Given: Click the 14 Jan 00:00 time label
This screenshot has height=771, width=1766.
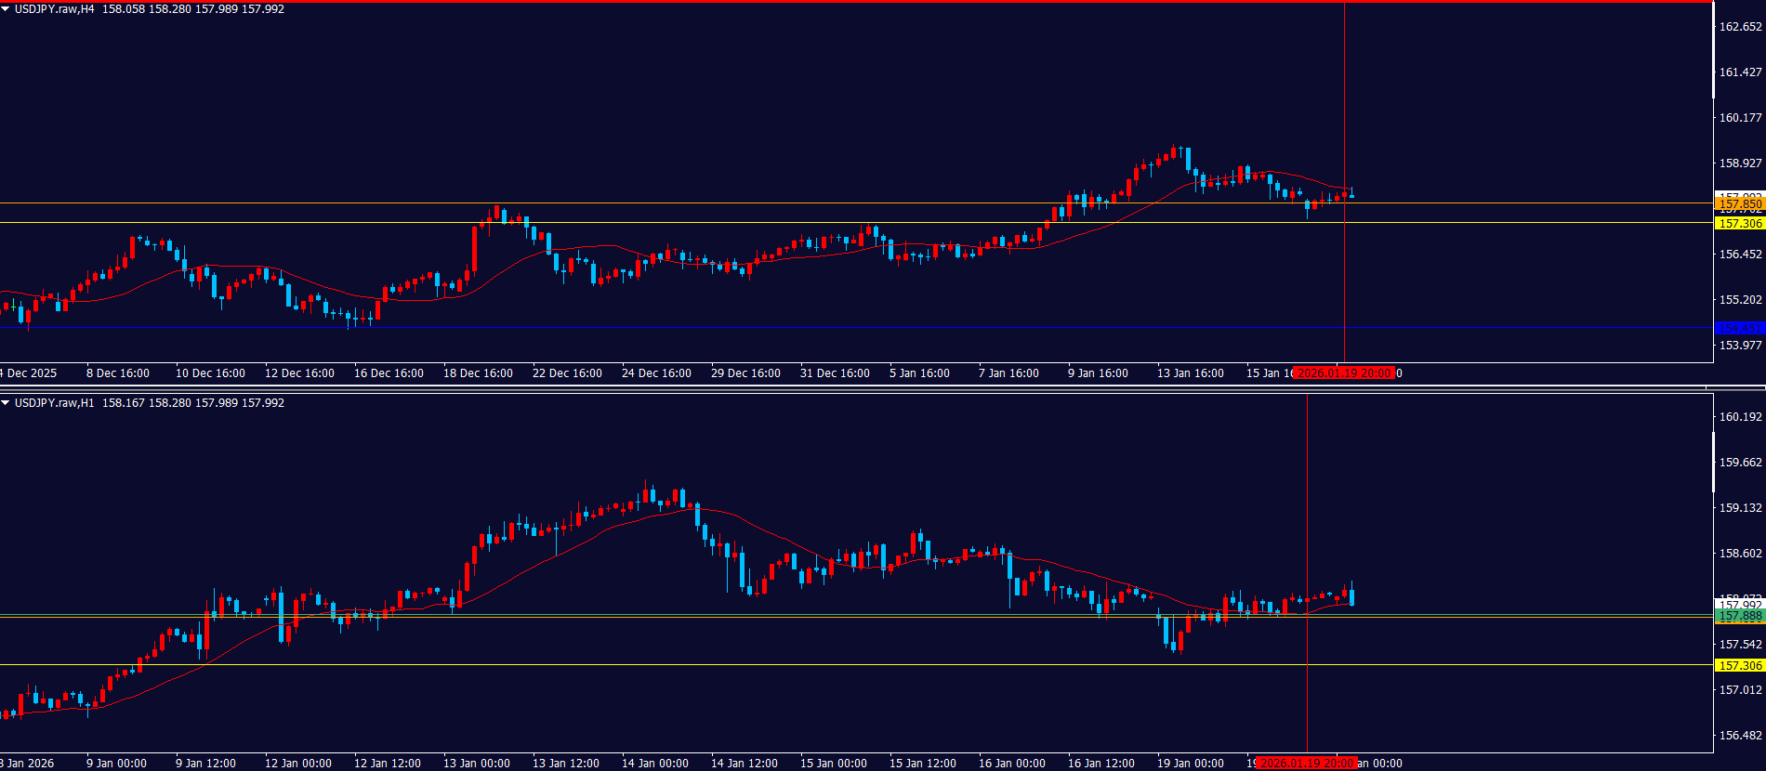Looking at the screenshot, I should coord(654,764).
